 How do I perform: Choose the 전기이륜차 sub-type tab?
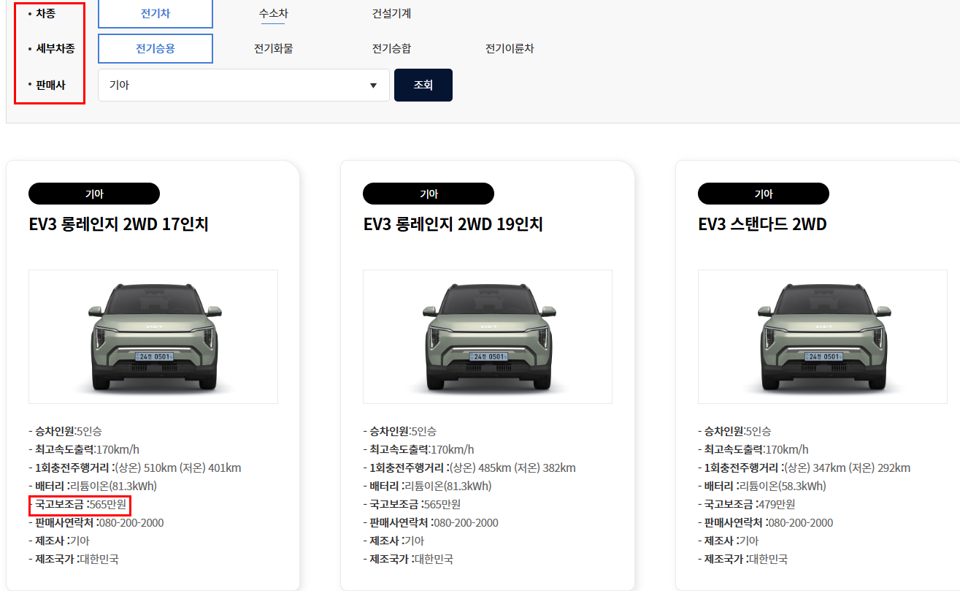510,49
